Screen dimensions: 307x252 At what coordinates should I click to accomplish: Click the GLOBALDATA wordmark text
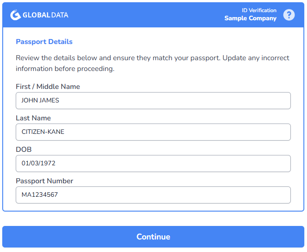click(x=45, y=15)
